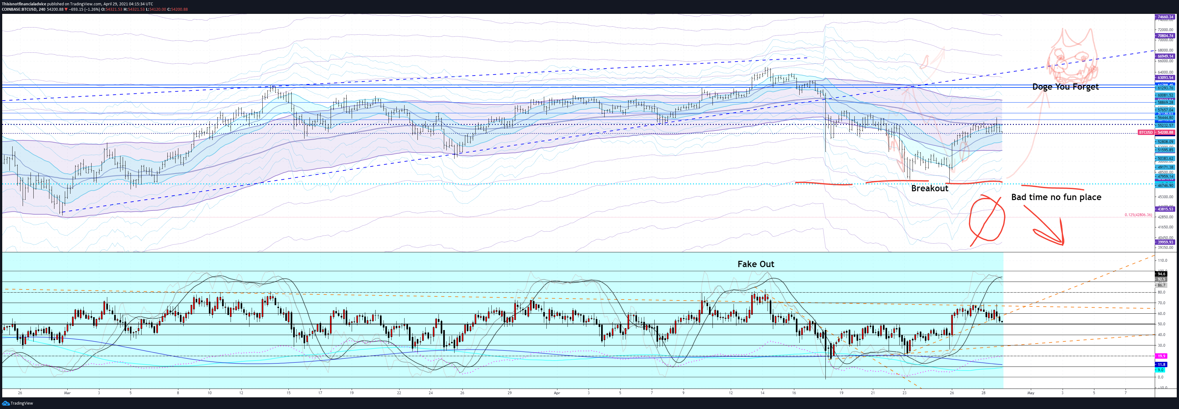Image resolution: width=1179 pixels, height=409 pixels.
Task: Click the pink BTCUSD price tag
Action: pos(1146,132)
